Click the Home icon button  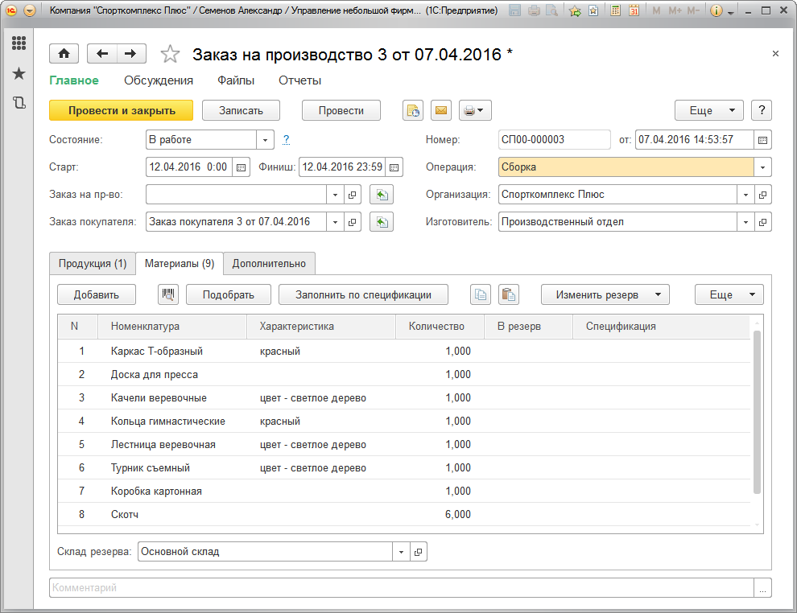(x=64, y=54)
